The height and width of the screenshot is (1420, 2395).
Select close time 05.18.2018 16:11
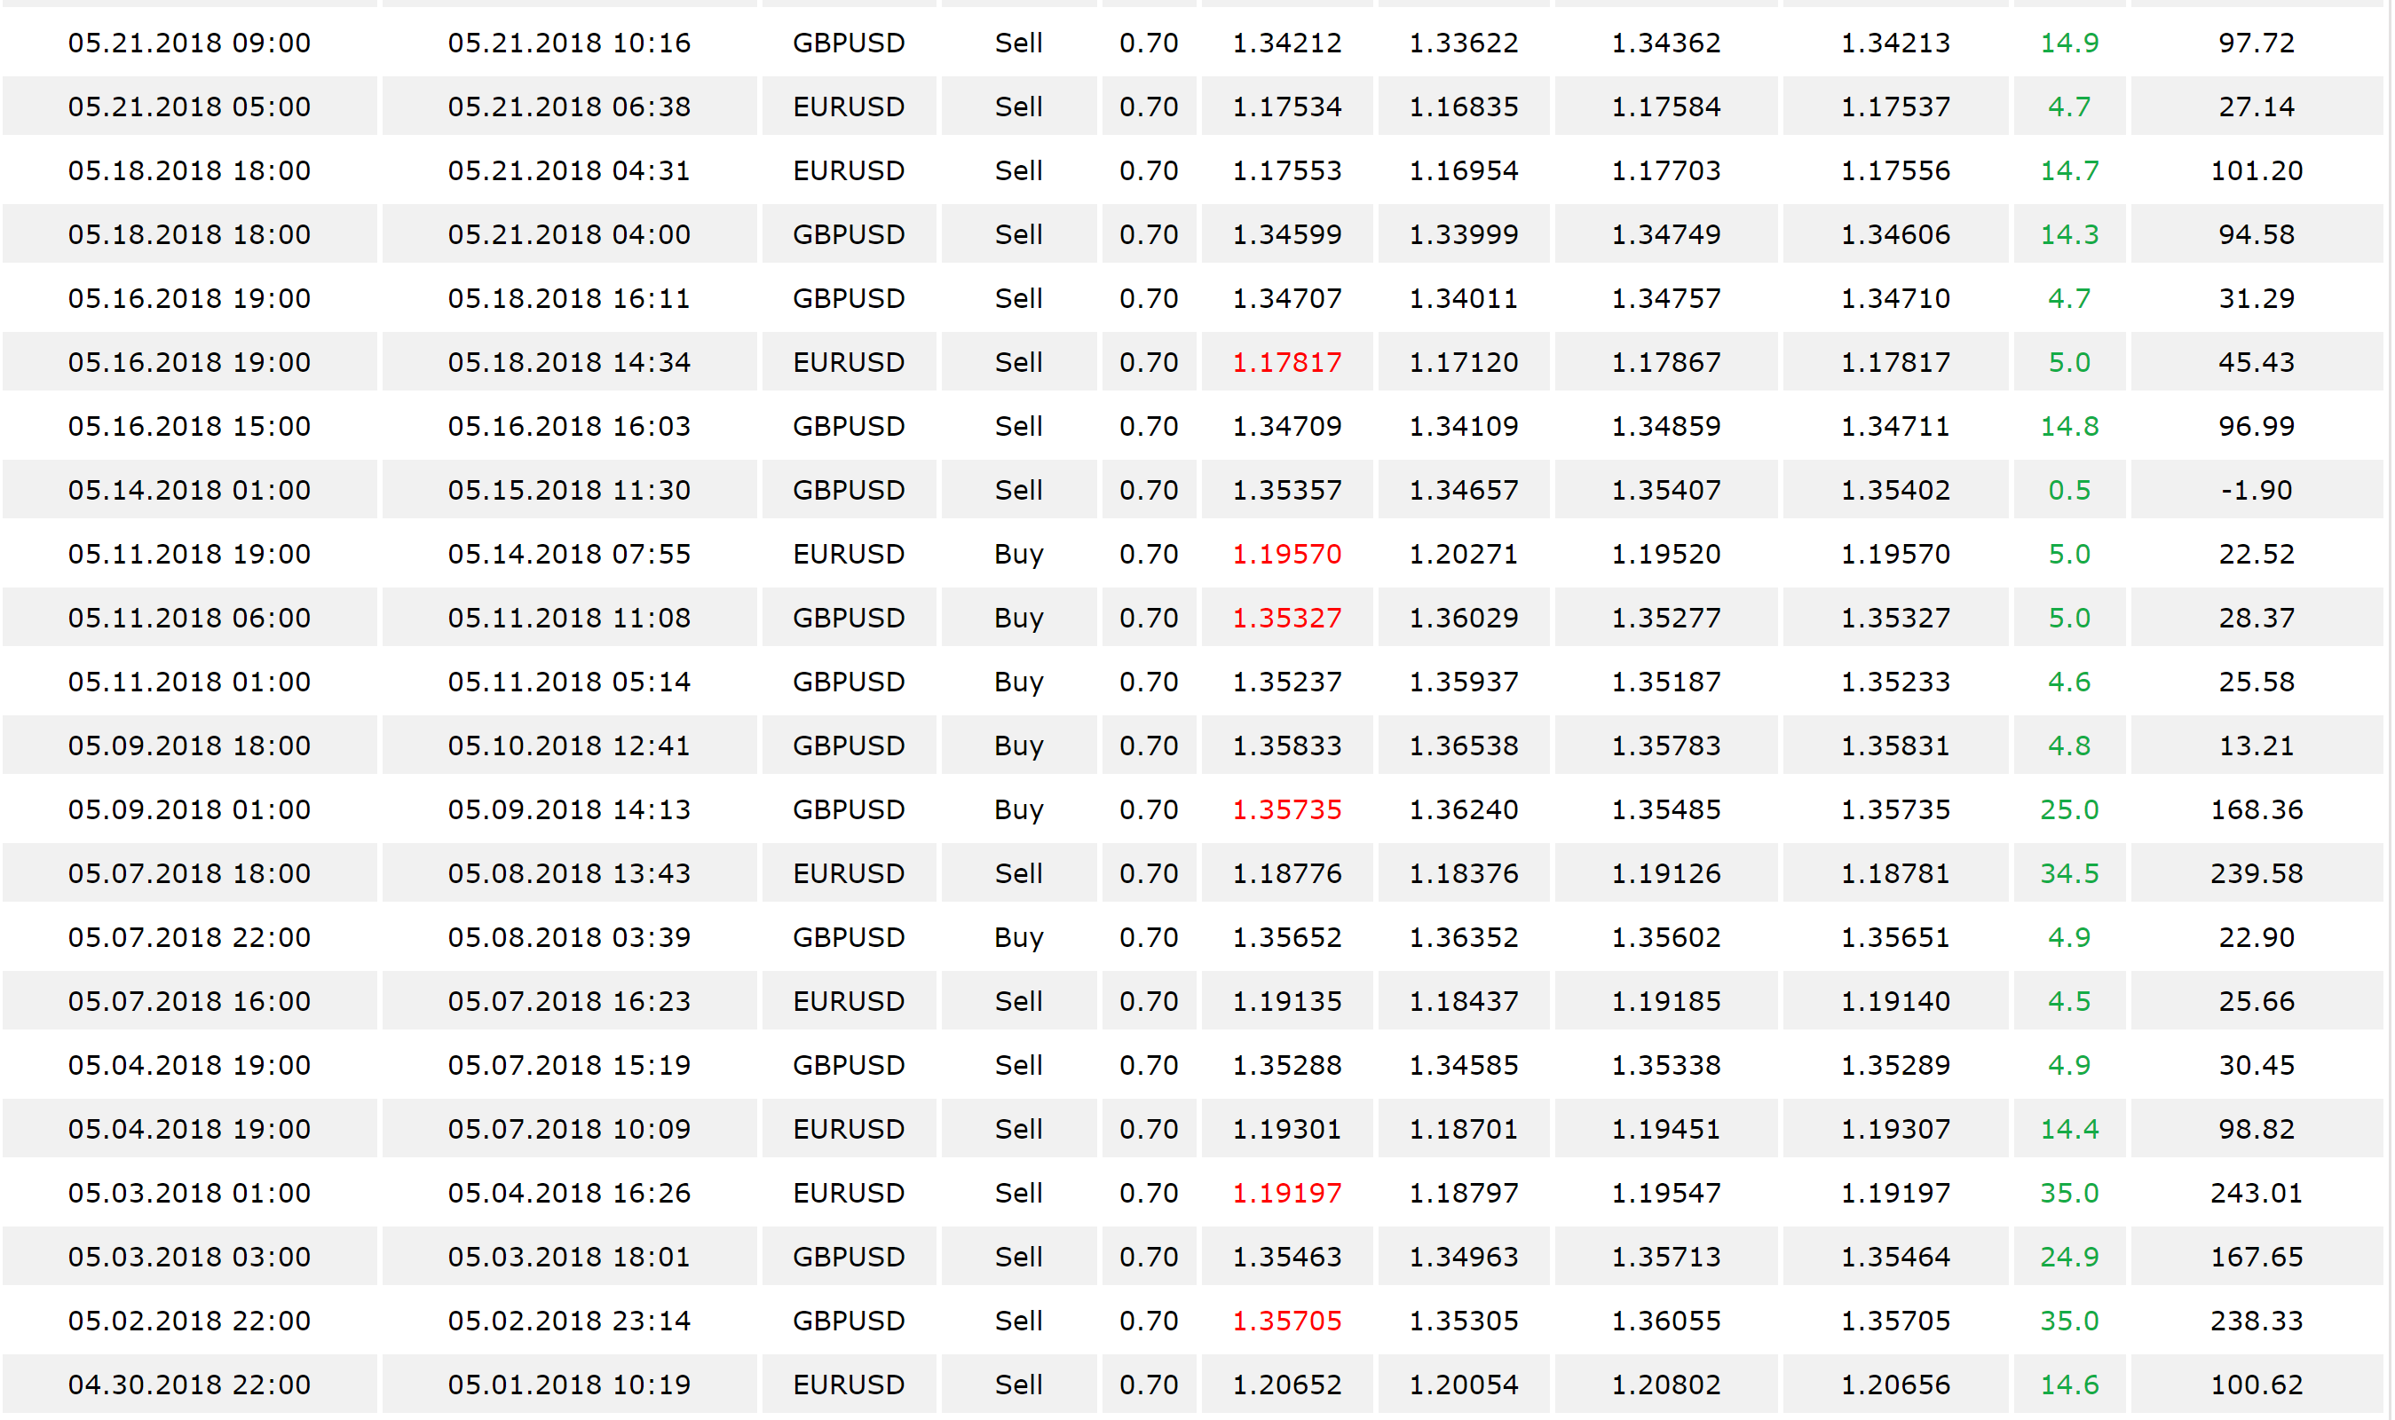click(569, 298)
